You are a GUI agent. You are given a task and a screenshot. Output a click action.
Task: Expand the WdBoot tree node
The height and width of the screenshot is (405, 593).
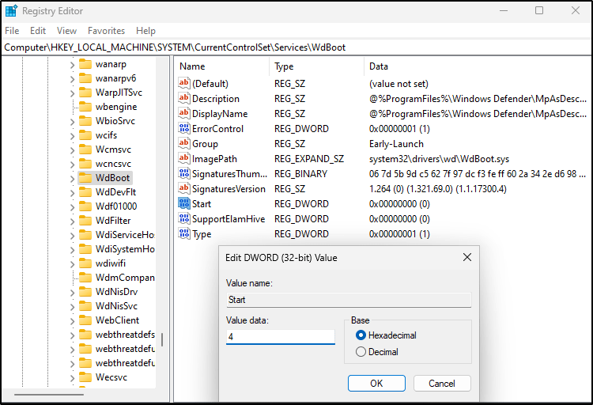(73, 178)
